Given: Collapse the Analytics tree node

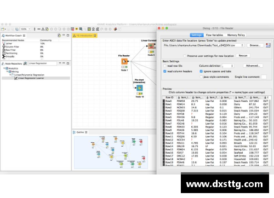Looking at the screenshot, I should click(x=4, y=68).
